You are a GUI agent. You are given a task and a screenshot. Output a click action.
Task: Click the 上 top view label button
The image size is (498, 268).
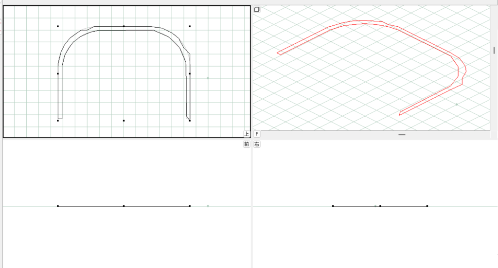pos(247,134)
